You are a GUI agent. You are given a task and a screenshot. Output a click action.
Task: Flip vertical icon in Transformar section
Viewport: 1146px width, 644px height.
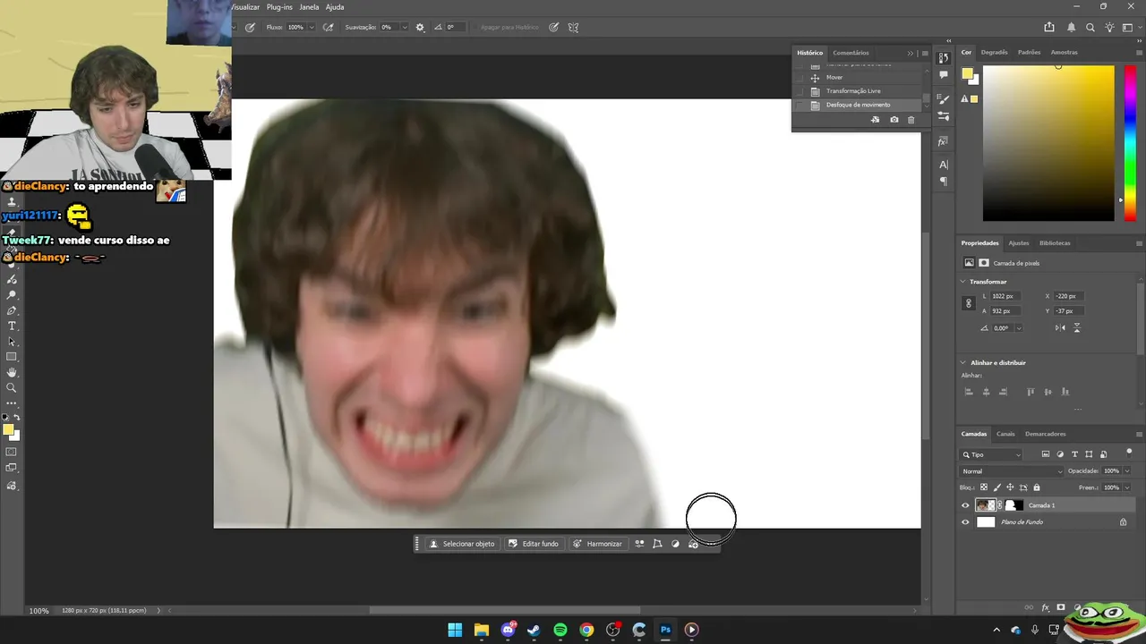1076,328
